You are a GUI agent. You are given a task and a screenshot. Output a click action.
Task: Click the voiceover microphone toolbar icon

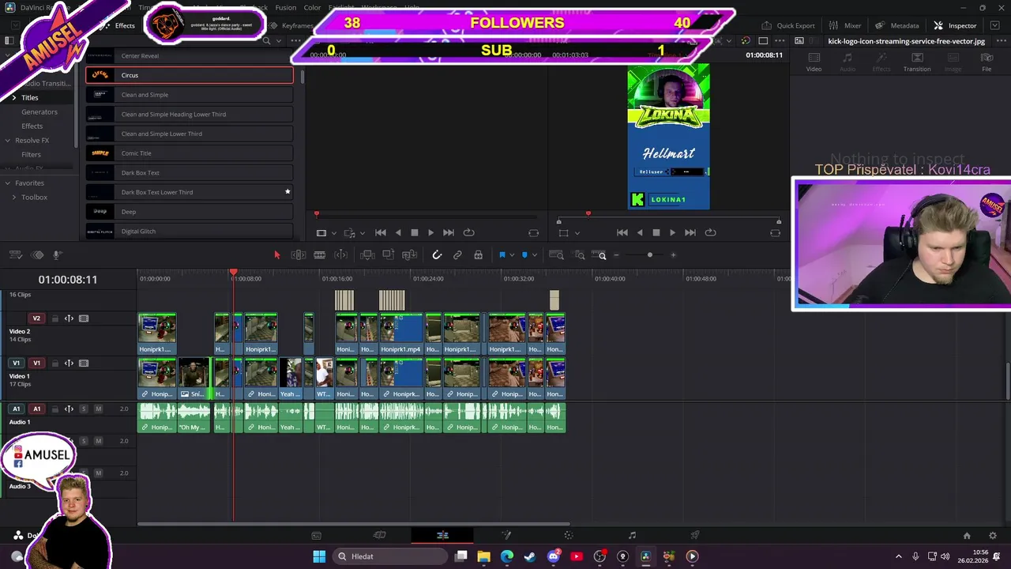coord(57,254)
